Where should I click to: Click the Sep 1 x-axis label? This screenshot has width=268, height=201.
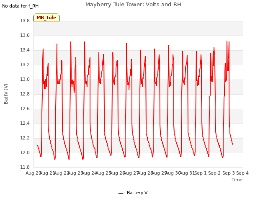click(201, 173)
